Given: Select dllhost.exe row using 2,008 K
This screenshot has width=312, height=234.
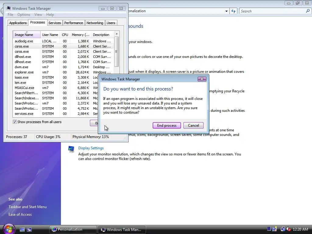Looking at the screenshot, I should click(x=63, y=56).
